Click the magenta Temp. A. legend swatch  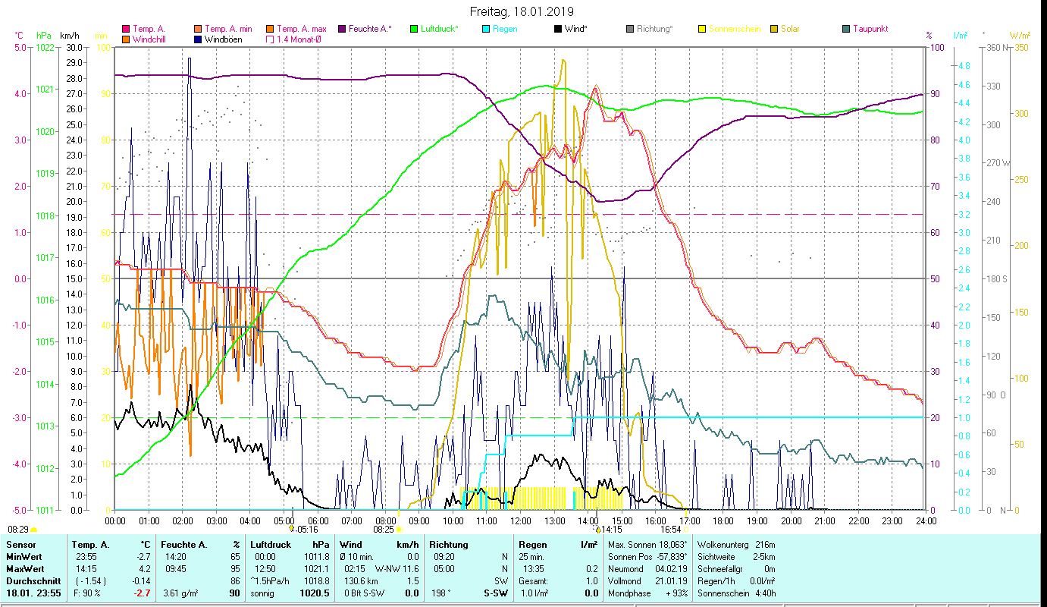click(x=126, y=29)
